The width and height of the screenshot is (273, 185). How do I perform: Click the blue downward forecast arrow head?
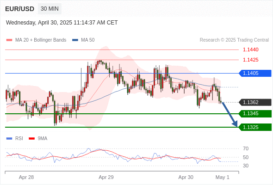click(235, 124)
